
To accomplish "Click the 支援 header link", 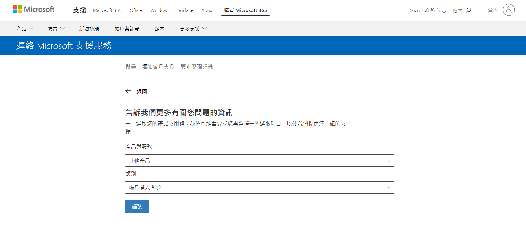I will pos(80,10).
